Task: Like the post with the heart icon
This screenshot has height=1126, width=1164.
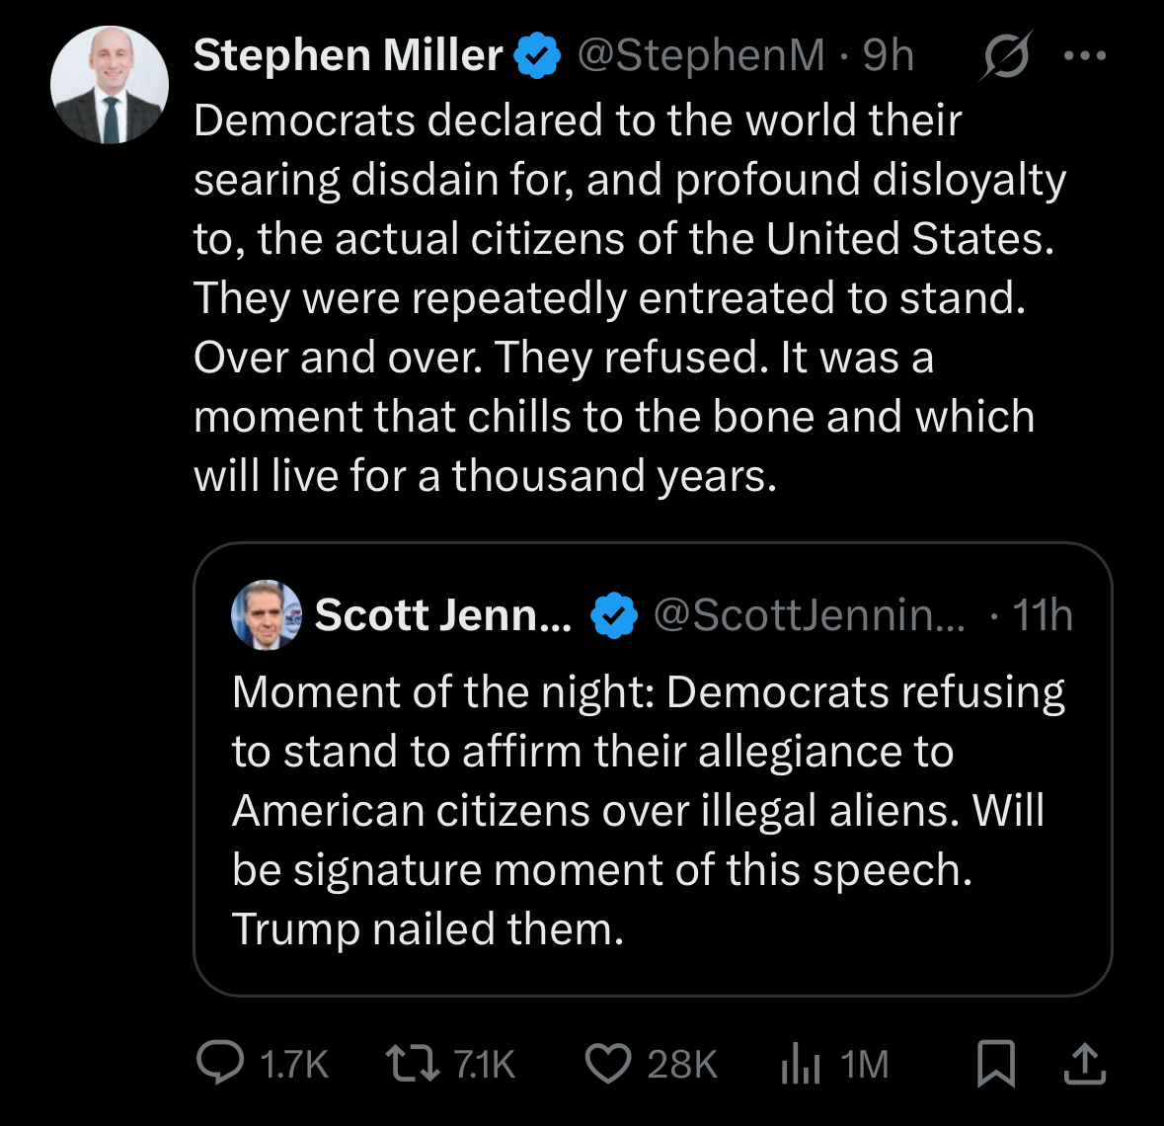Action: [x=608, y=1063]
